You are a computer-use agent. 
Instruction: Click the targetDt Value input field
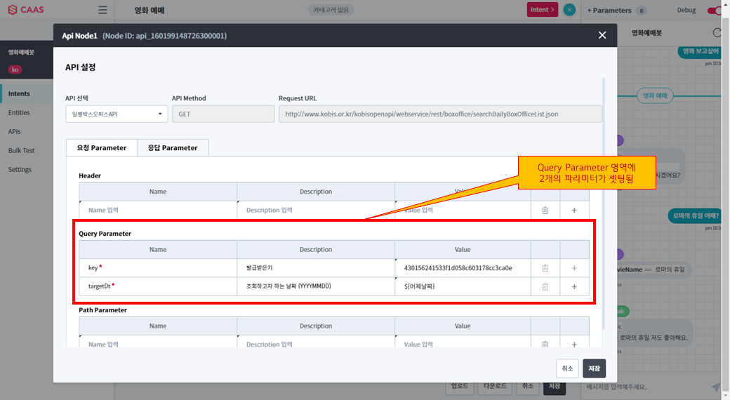pyautogui.click(x=463, y=286)
